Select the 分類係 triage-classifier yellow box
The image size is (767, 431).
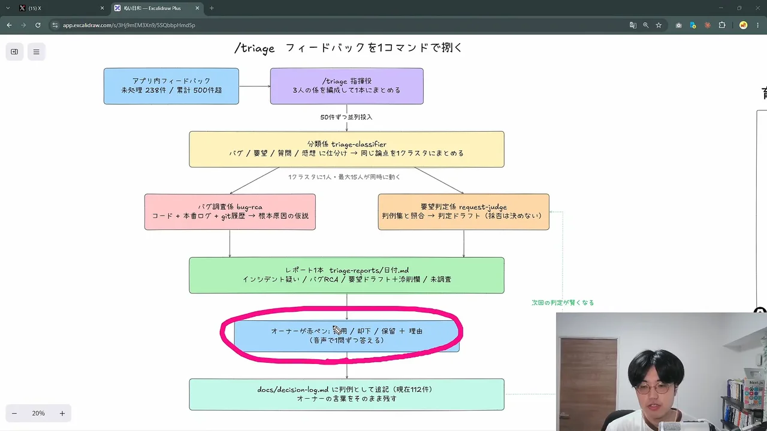point(346,149)
